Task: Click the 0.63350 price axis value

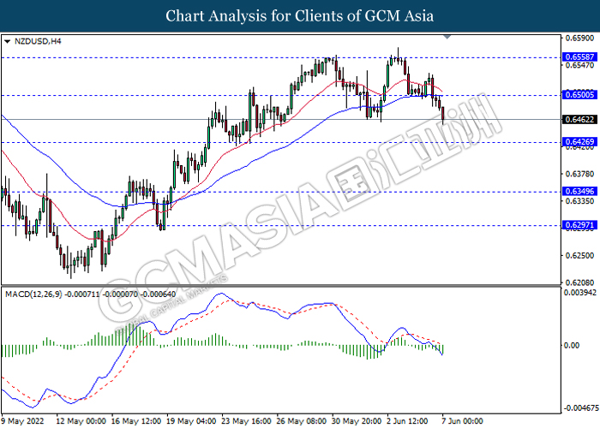Action: [x=580, y=201]
